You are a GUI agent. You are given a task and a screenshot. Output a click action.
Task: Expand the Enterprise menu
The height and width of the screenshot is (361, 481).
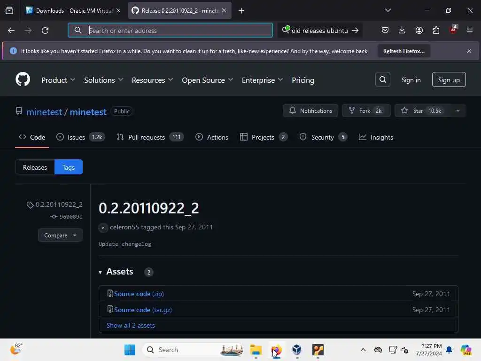(x=262, y=80)
